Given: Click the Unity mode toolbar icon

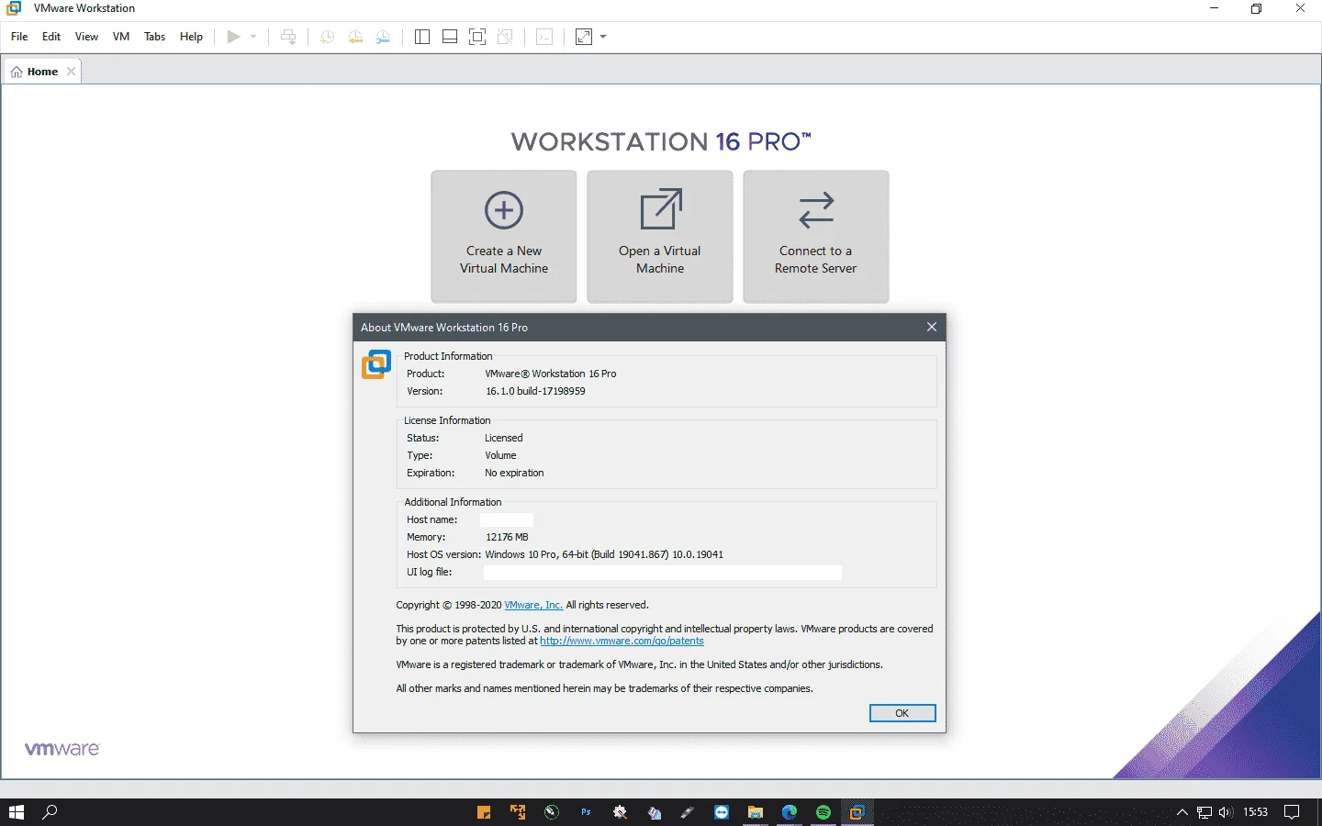Looking at the screenshot, I should point(505,37).
